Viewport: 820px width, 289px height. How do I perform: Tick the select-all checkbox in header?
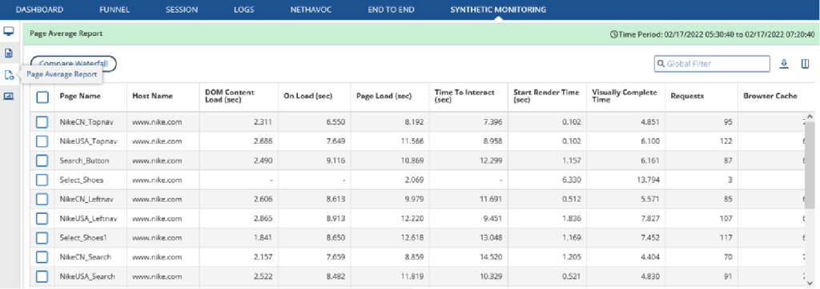pos(42,97)
